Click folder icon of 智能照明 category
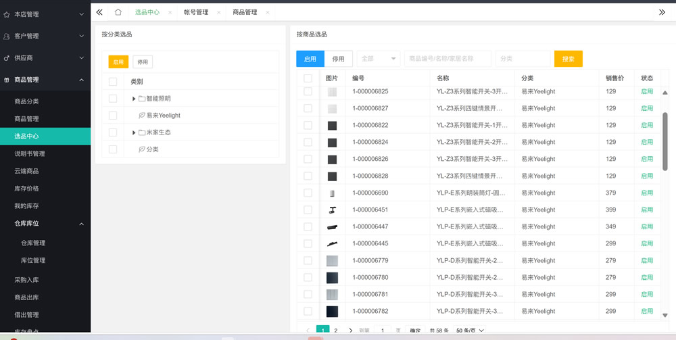The height and width of the screenshot is (340, 676). coord(142,99)
